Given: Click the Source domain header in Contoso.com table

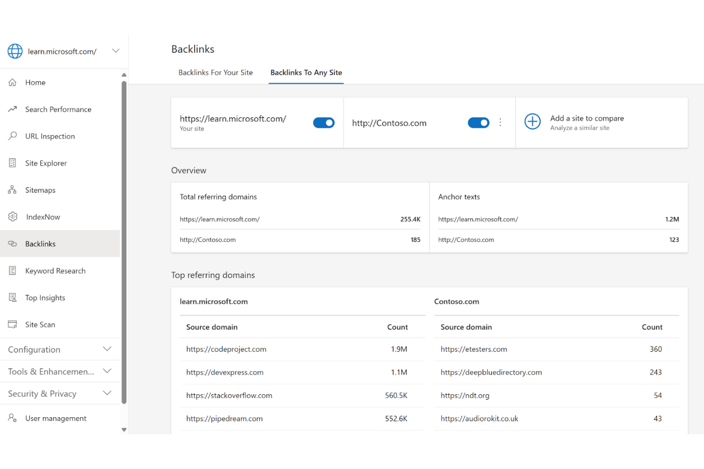Looking at the screenshot, I should 466,327.
